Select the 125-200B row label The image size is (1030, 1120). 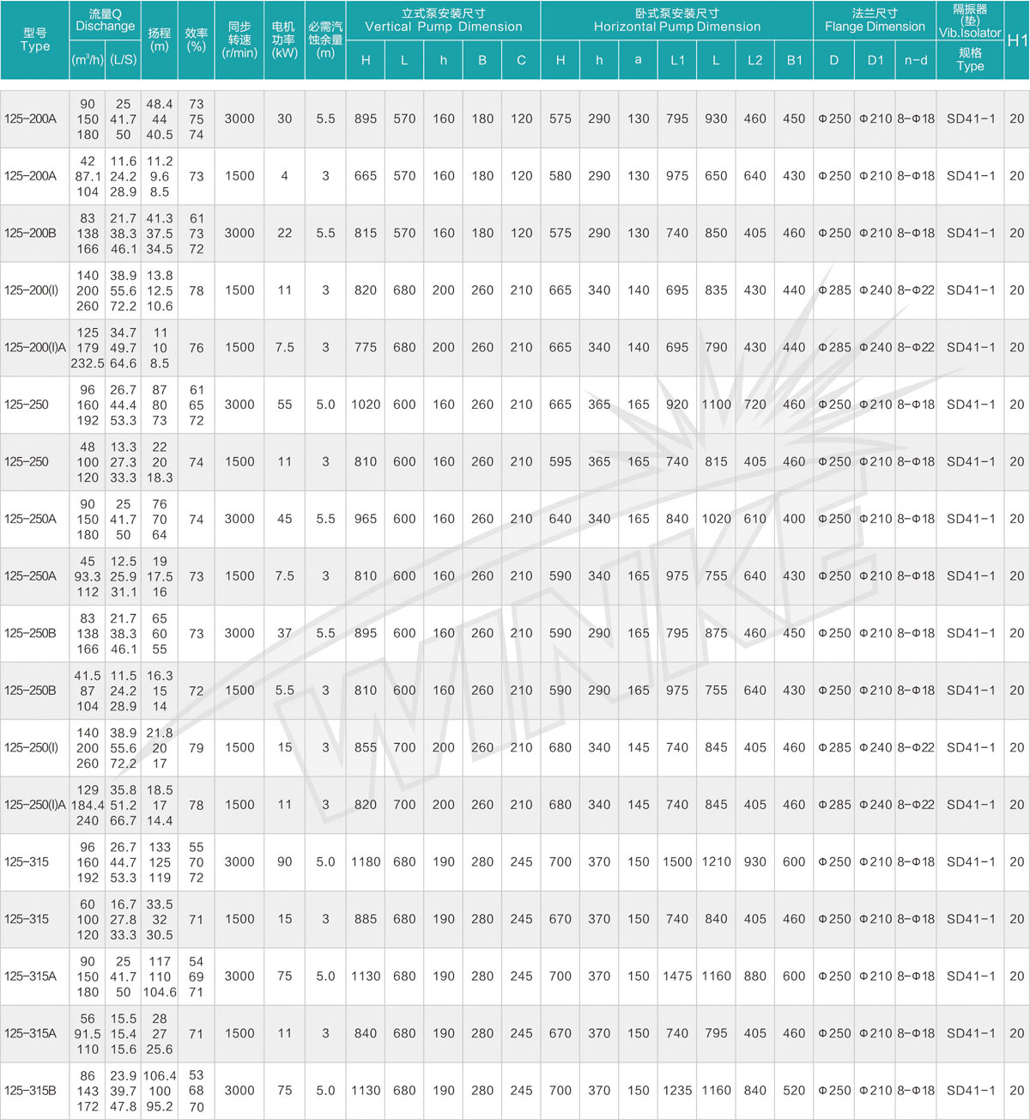(31, 233)
